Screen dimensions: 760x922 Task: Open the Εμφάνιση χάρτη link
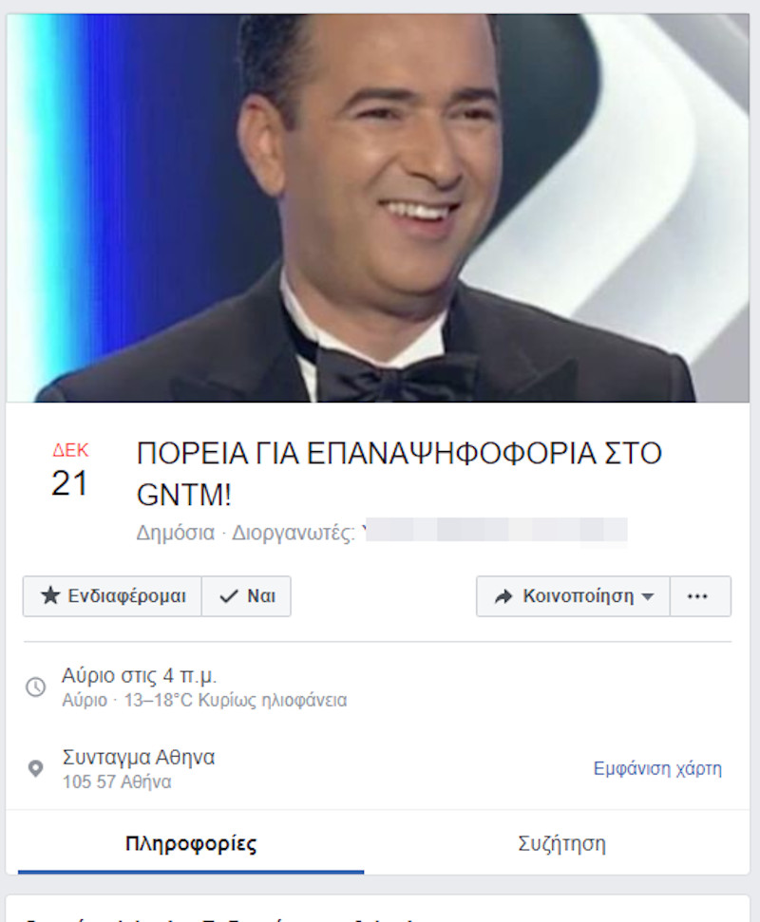tap(657, 768)
